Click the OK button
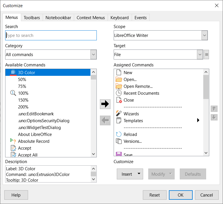Screen dimensions: 223x204 pos(181,195)
